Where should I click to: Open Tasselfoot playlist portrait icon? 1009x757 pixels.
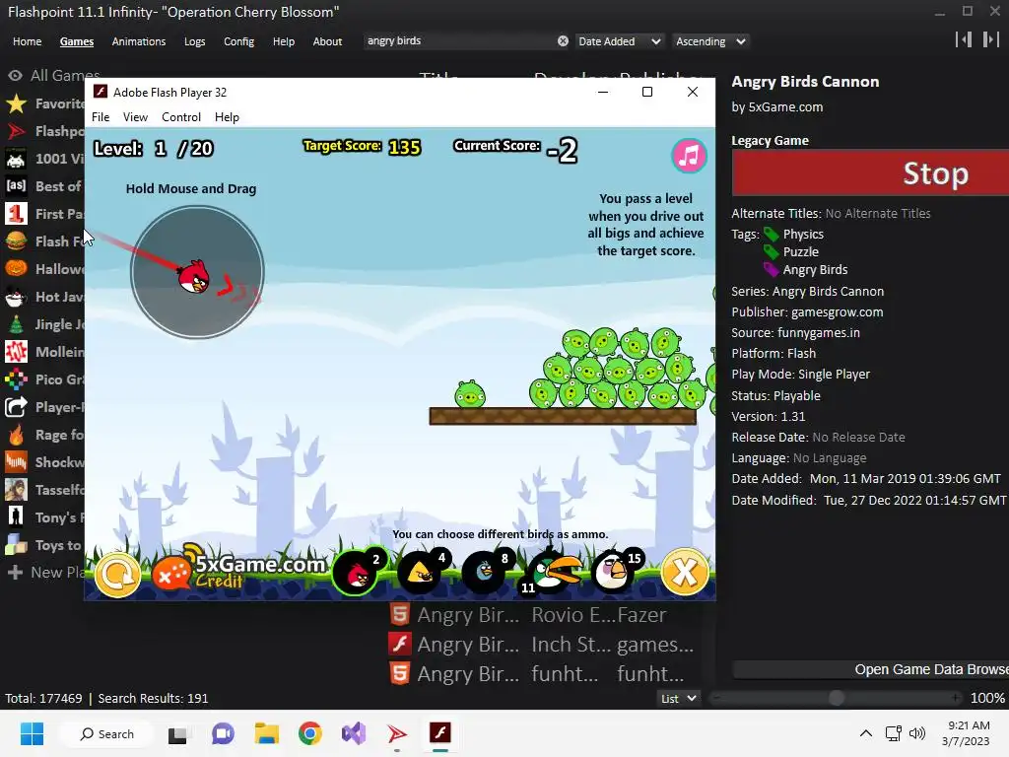click(x=16, y=490)
